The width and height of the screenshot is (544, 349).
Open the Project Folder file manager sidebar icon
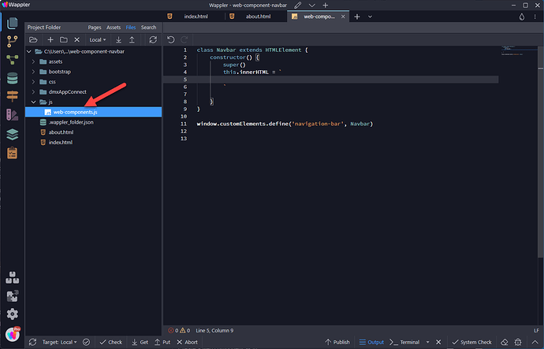pos(13,23)
